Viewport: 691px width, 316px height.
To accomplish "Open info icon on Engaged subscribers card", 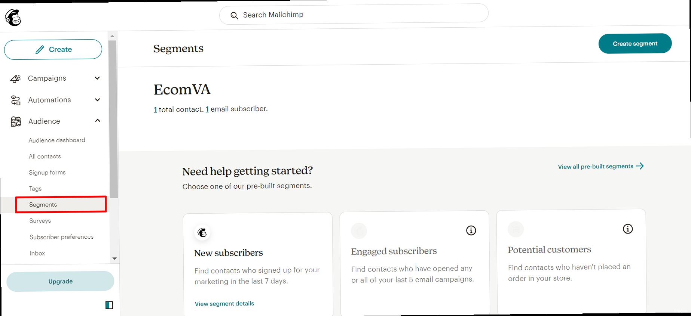I will (471, 230).
